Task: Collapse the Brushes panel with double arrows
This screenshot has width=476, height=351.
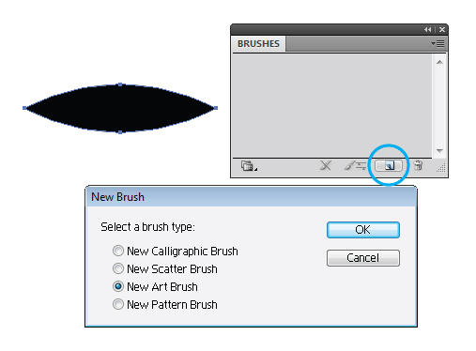Action: (427, 29)
